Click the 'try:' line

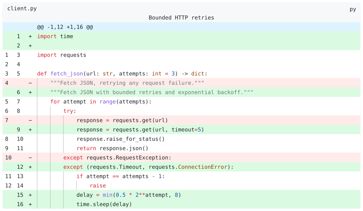point(181,111)
